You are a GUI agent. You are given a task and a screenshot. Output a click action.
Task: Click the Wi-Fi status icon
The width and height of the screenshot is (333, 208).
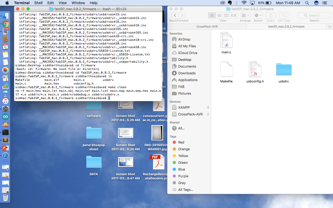point(244,3)
